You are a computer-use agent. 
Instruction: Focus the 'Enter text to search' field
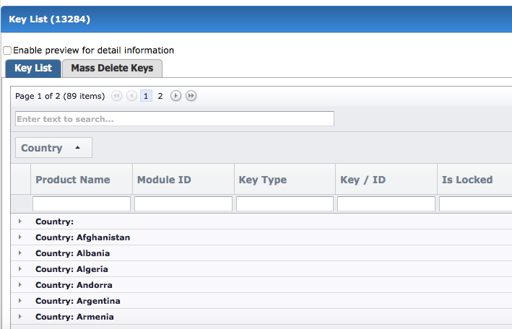(x=175, y=118)
